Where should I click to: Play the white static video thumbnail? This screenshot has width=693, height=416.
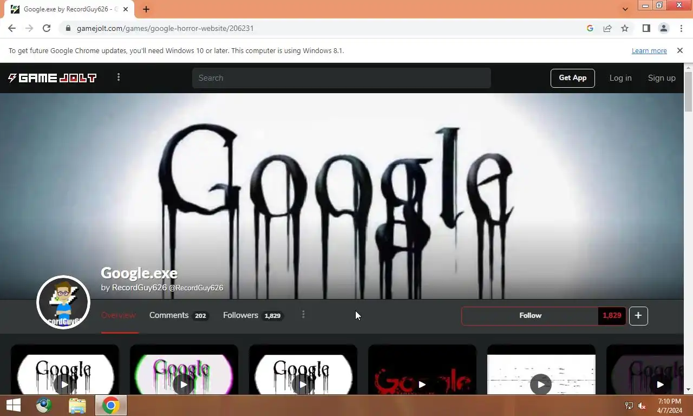pos(541,385)
